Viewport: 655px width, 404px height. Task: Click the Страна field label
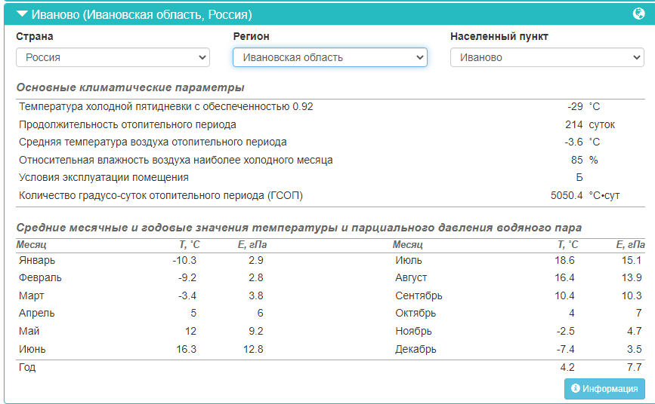click(x=35, y=36)
